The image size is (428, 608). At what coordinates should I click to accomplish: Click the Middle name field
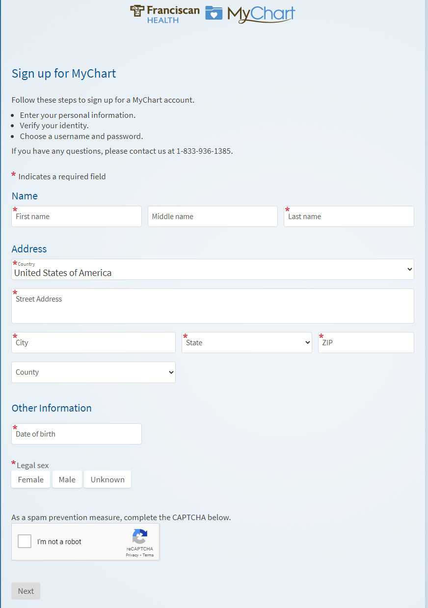coord(213,216)
